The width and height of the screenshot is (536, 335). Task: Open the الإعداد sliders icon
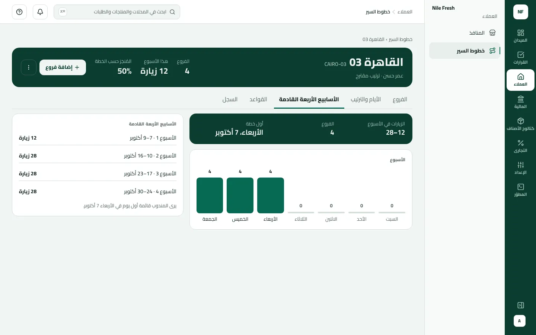point(520,165)
